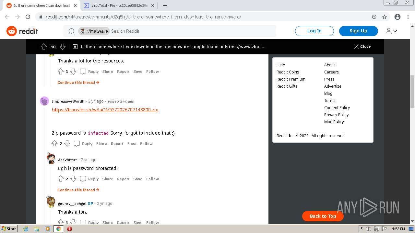The image size is (415, 233).
Task: Open the Content Policy link
Action: [x=337, y=107]
